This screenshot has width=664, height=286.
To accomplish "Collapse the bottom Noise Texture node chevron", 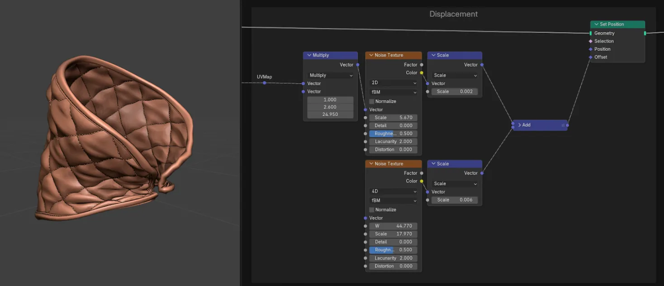I will (371, 164).
